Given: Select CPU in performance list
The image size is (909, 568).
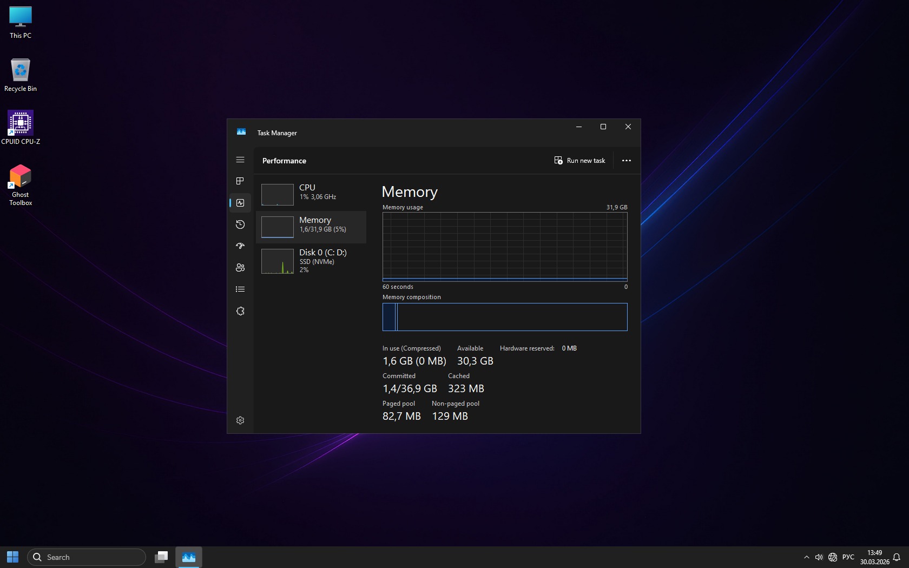Looking at the screenshot, I should (x=311, y=194).
